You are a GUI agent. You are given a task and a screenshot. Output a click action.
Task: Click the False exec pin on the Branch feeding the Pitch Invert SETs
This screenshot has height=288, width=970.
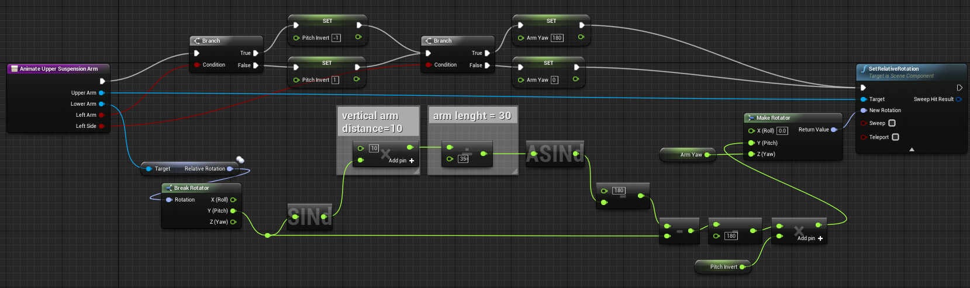256,65
